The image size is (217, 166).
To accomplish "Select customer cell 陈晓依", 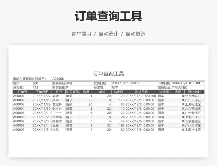I will [x=58, y=121].
